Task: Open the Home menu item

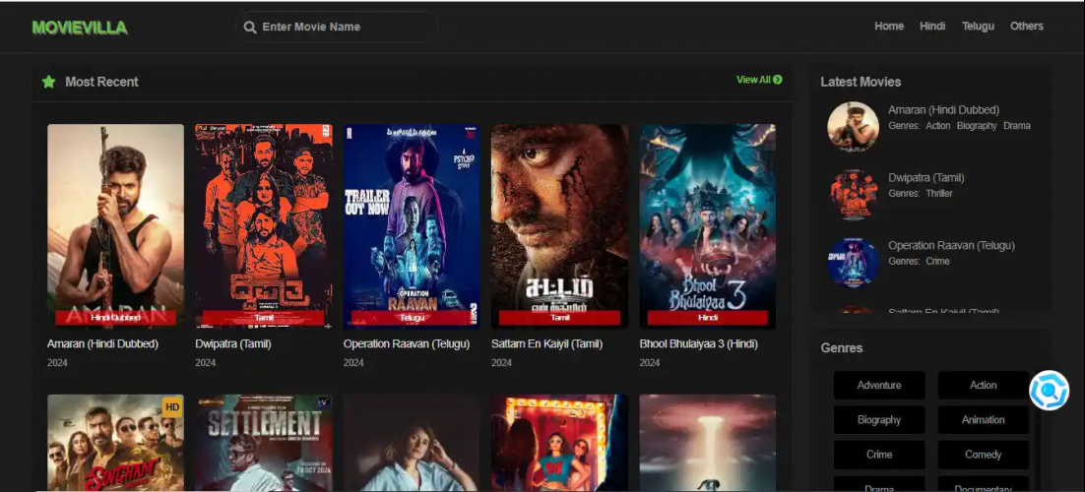Action: (888, 27)
